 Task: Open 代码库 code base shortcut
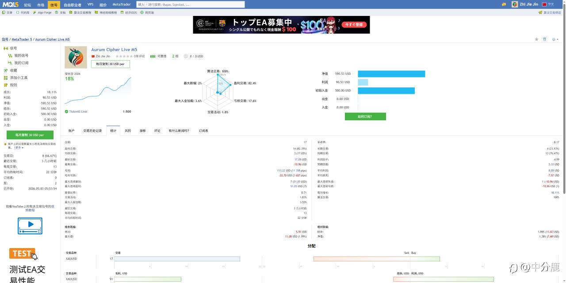coord(23,13)
